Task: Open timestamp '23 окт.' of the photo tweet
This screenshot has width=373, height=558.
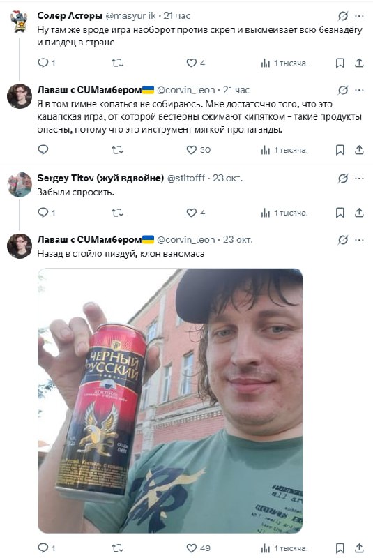Action: point(238,239)
